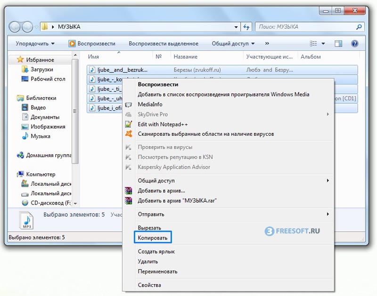The image size is (377, 296).
Task: Click the МУЗЫКА address bar path
Action: [69, 27]
